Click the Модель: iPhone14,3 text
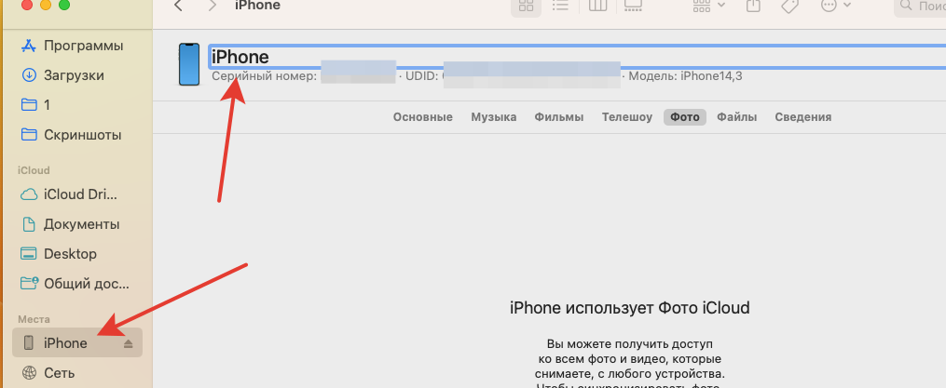The height and width of the screenshot is (388, 946). [685, 76]
